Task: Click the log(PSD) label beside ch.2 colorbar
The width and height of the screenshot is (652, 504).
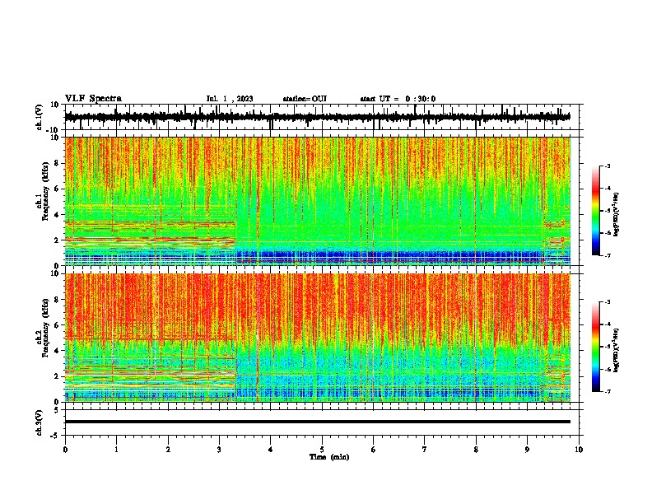Action: (617, 350)
